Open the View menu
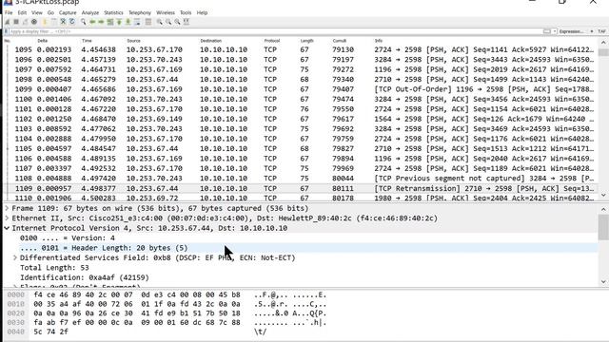The width and height of the screenshot is (609, 342). click(x=37, y=12)
